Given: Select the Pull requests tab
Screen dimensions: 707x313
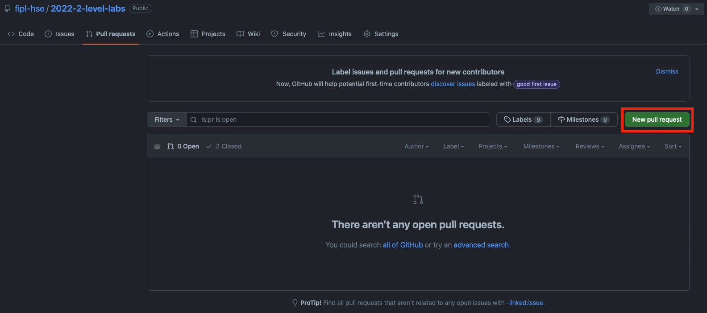Looking at the screenshot, I should pos(111,34).
